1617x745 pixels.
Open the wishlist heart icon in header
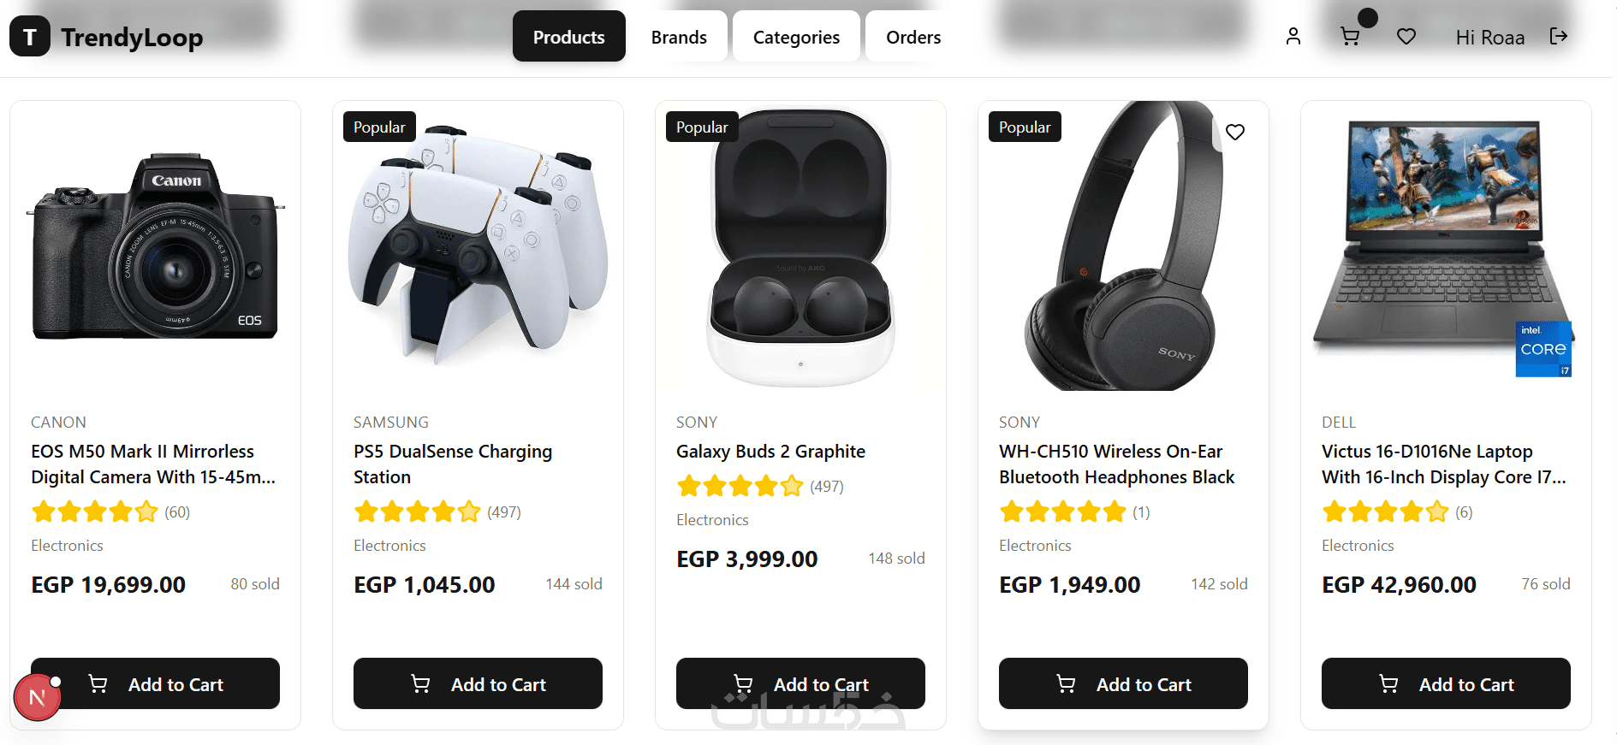[1406, 37]
